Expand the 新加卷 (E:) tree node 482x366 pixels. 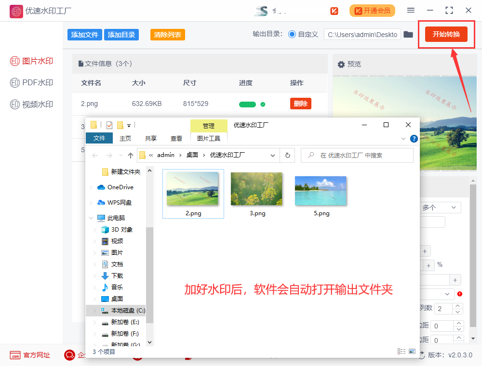pyautogui.click(x=94, y=322)
